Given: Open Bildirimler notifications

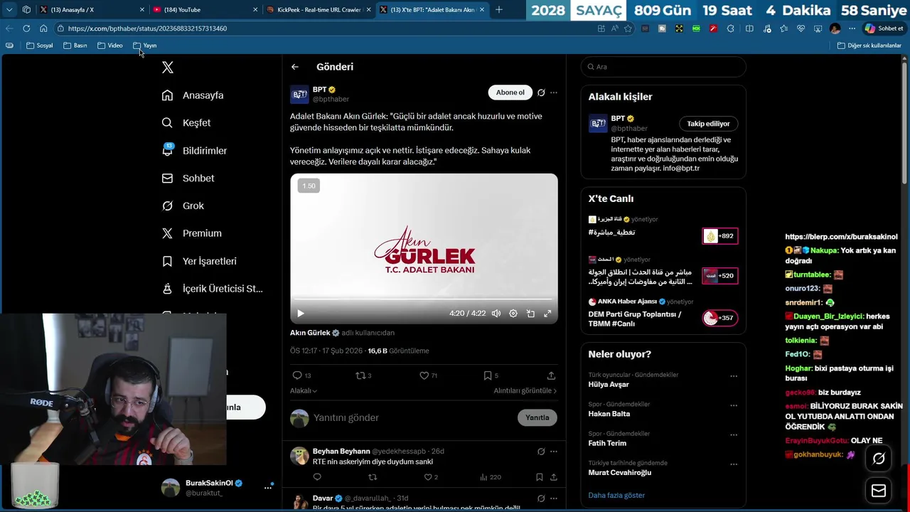Looking at the screenshot, I should (x=194, y=151).
